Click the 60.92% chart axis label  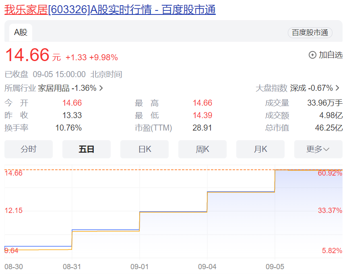point(330,173)
